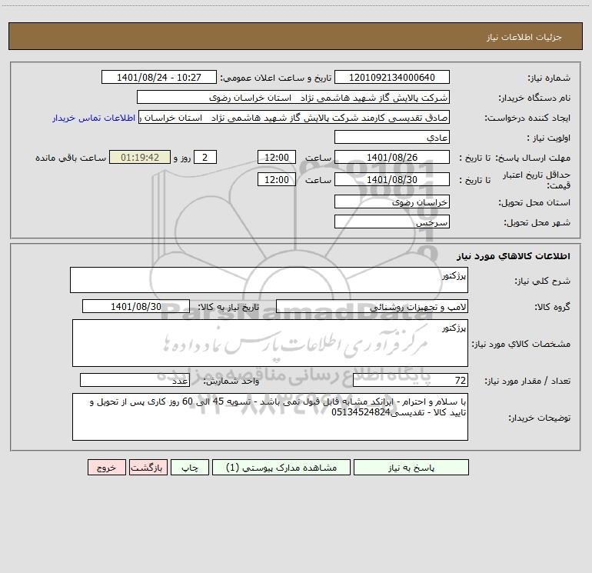
Task: Click the 'شهر محل تحویل:' label
Action: (x=537, y=223)
